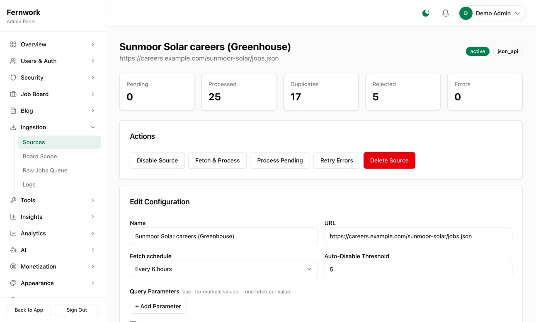Open the Demo Admin account dropdown arrow
536x322 pixels.
pos(517,13)
